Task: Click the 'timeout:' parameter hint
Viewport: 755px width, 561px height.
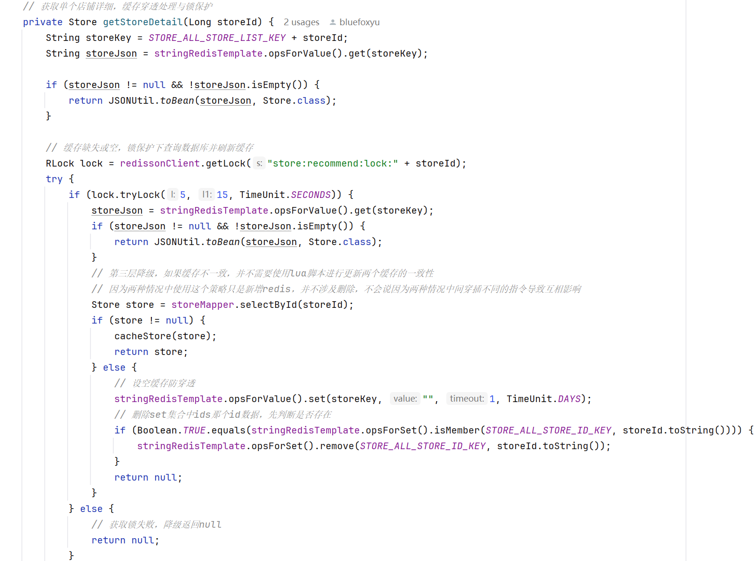Action: click(467, 399)
